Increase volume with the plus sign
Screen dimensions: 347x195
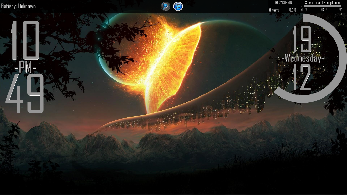pyautogui.click(x=343, y=6)
